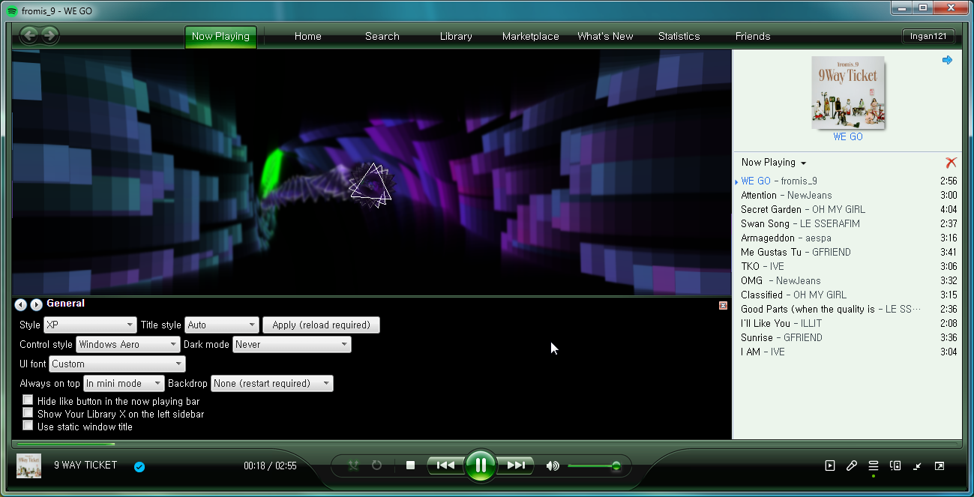Pause the current song

pyautogui.click(x=481, y=466)
